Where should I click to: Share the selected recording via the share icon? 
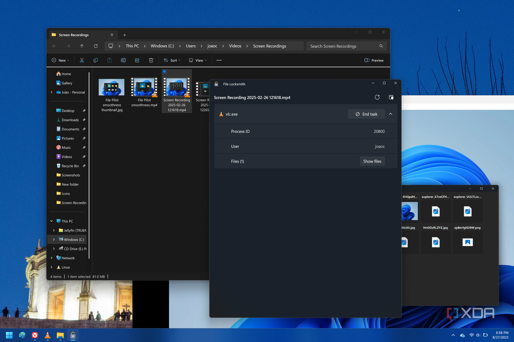[137, 60]
